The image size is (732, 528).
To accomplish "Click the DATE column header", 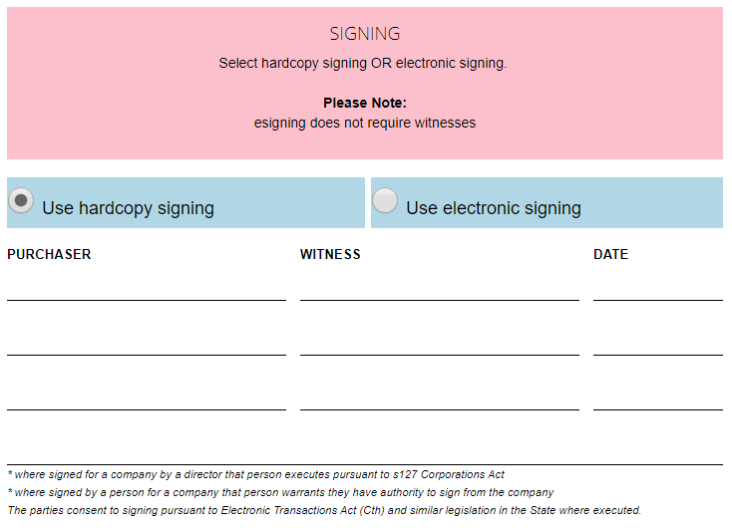I will tap(610, 254).
